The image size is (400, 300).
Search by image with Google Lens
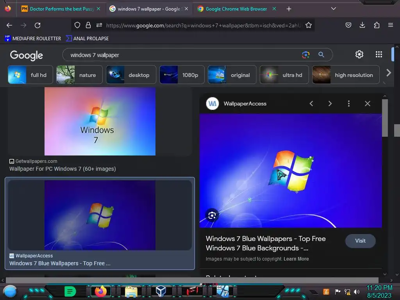pyautogui.click(x=305, y=55)
